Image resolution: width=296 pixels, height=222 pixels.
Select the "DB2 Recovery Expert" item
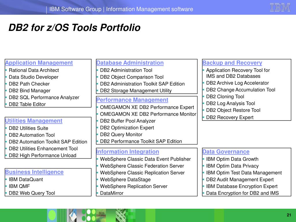click(230, 117)
